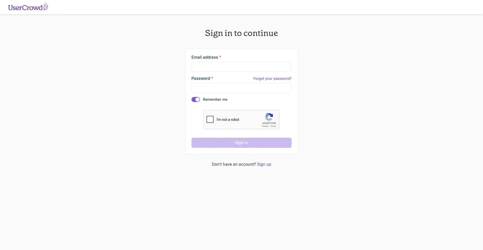Open the Sign up link

pos(264,164)
